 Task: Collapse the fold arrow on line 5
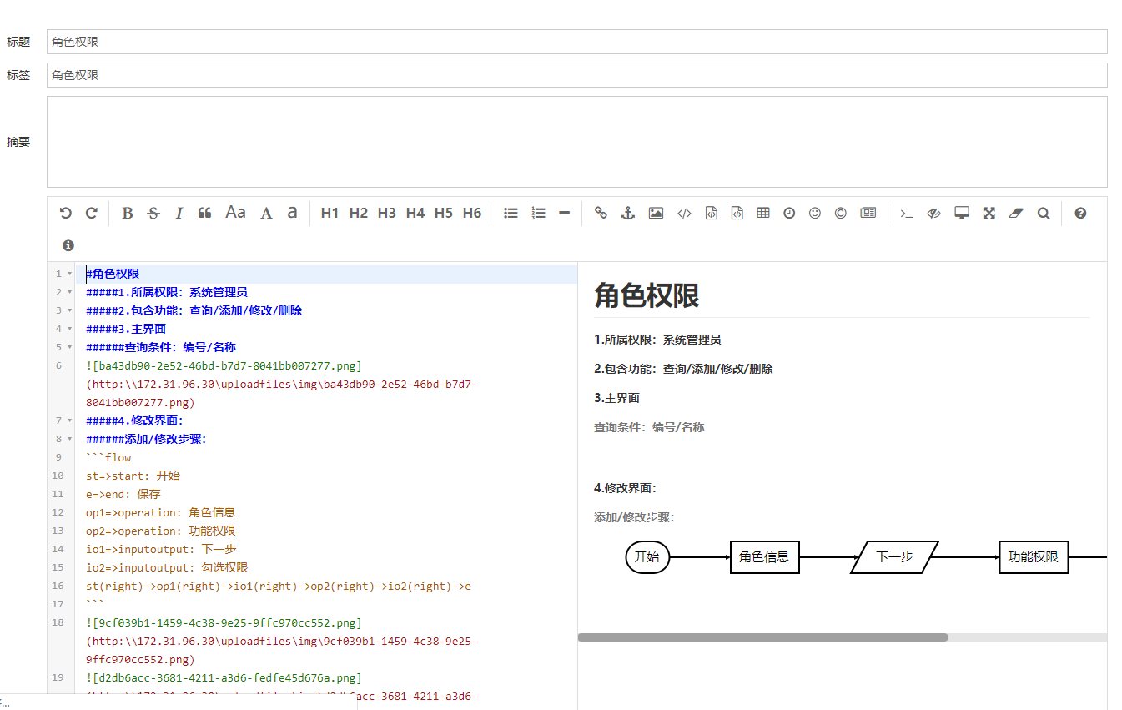(70, 348)
